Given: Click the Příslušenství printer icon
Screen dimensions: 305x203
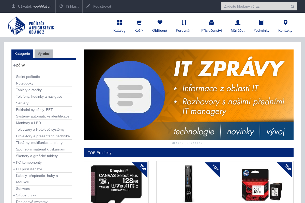Looking at the screenshot, I should (x=211, y=23).
